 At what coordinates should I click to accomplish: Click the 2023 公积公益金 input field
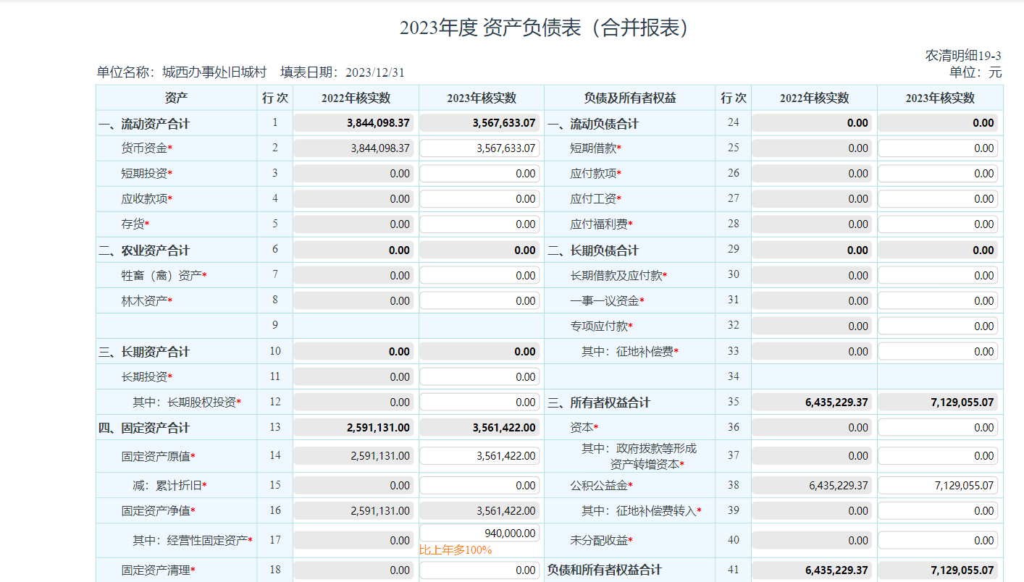pos(938,486)
